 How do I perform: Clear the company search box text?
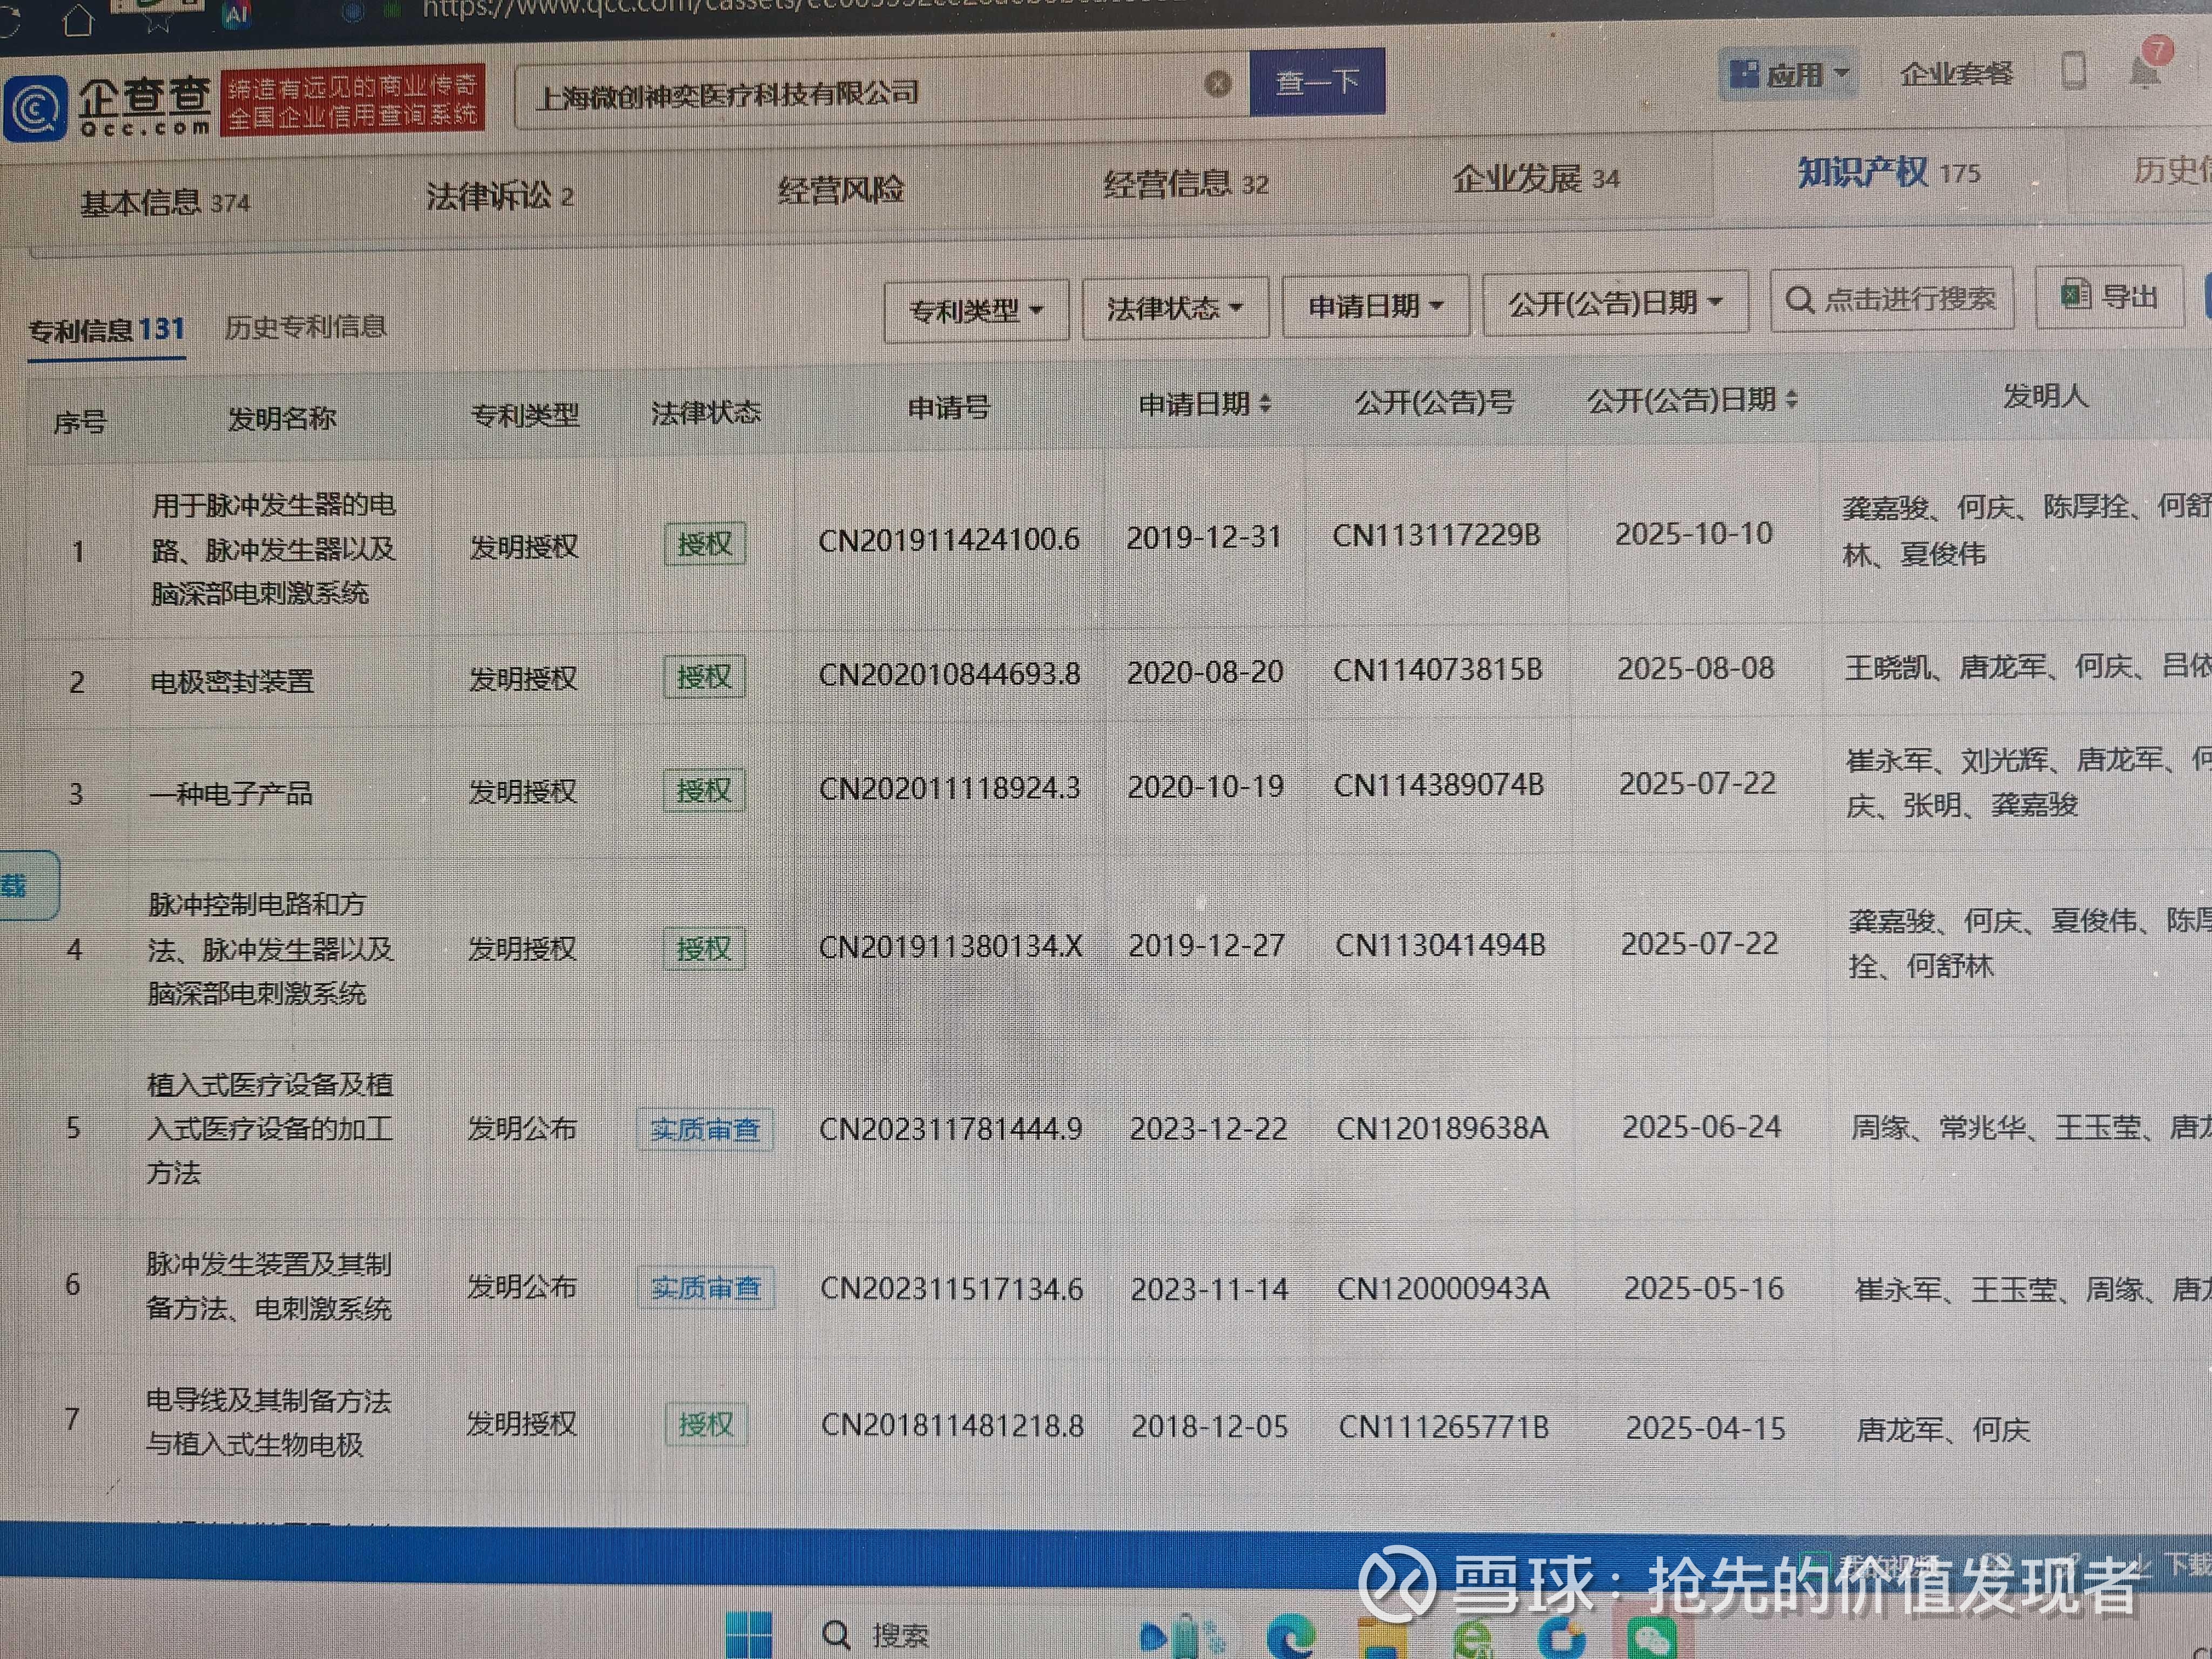point(1217,84)
